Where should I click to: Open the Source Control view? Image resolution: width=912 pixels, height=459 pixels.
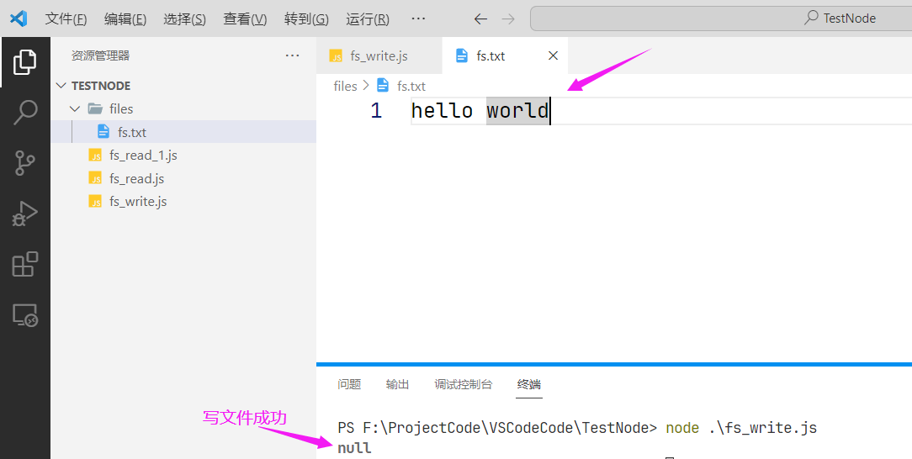24,163
